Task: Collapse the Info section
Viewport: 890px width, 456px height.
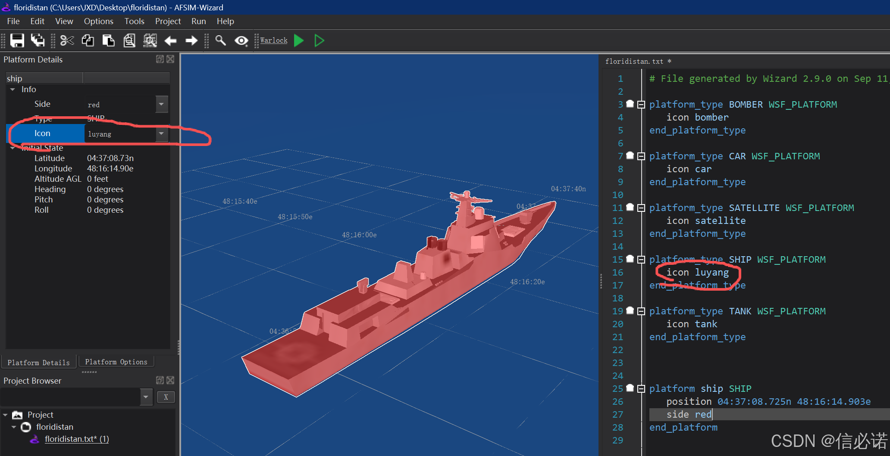Action: (13, 90)
